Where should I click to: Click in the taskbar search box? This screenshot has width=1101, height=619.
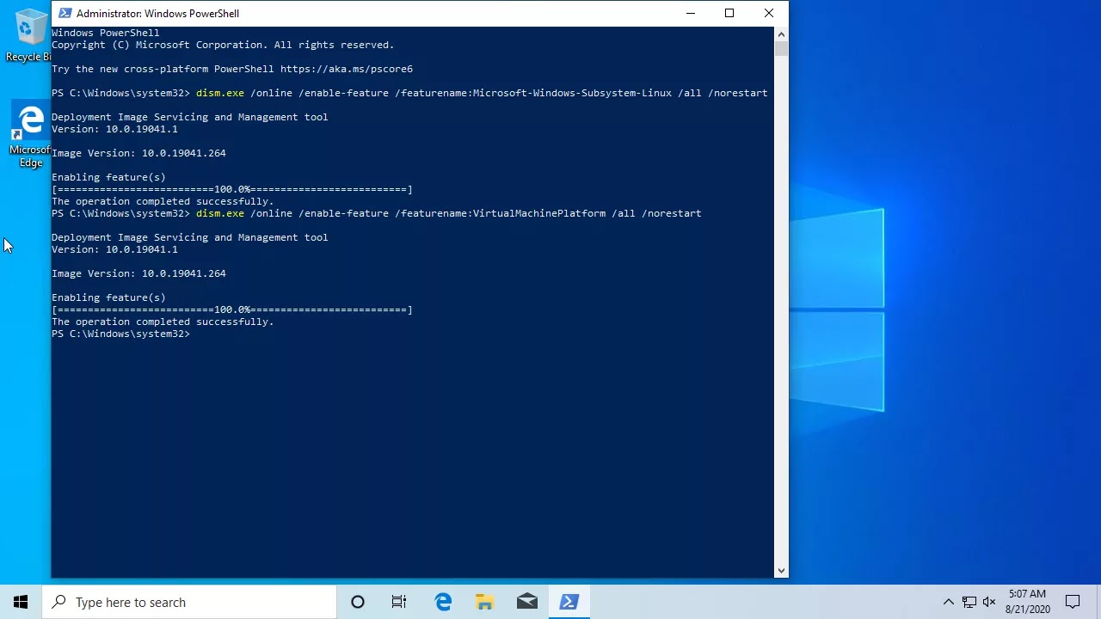tap(189, 602)
